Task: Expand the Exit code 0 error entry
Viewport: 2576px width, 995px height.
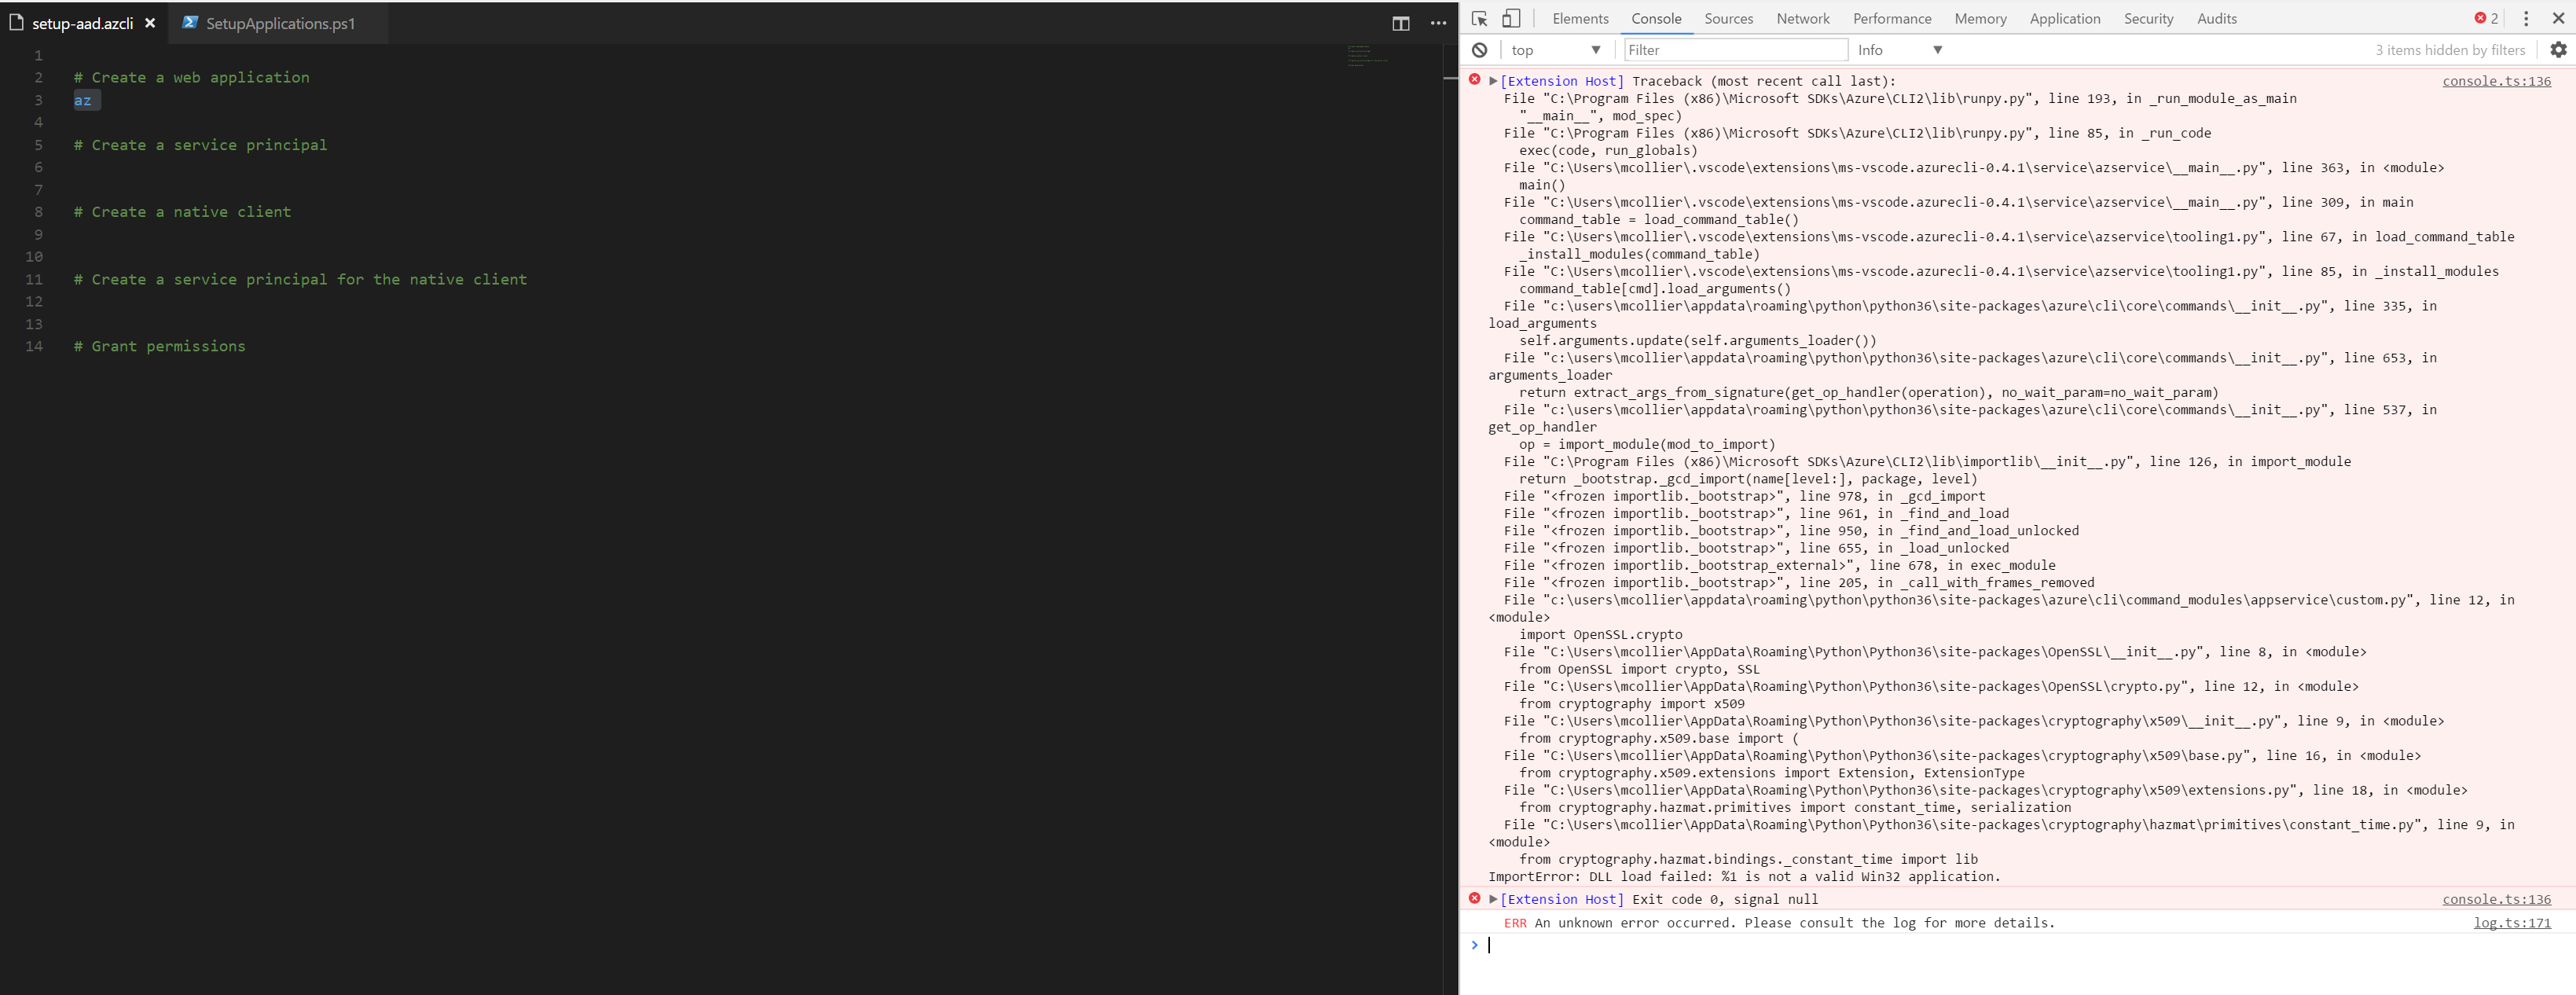Action: click(1493, 899)
